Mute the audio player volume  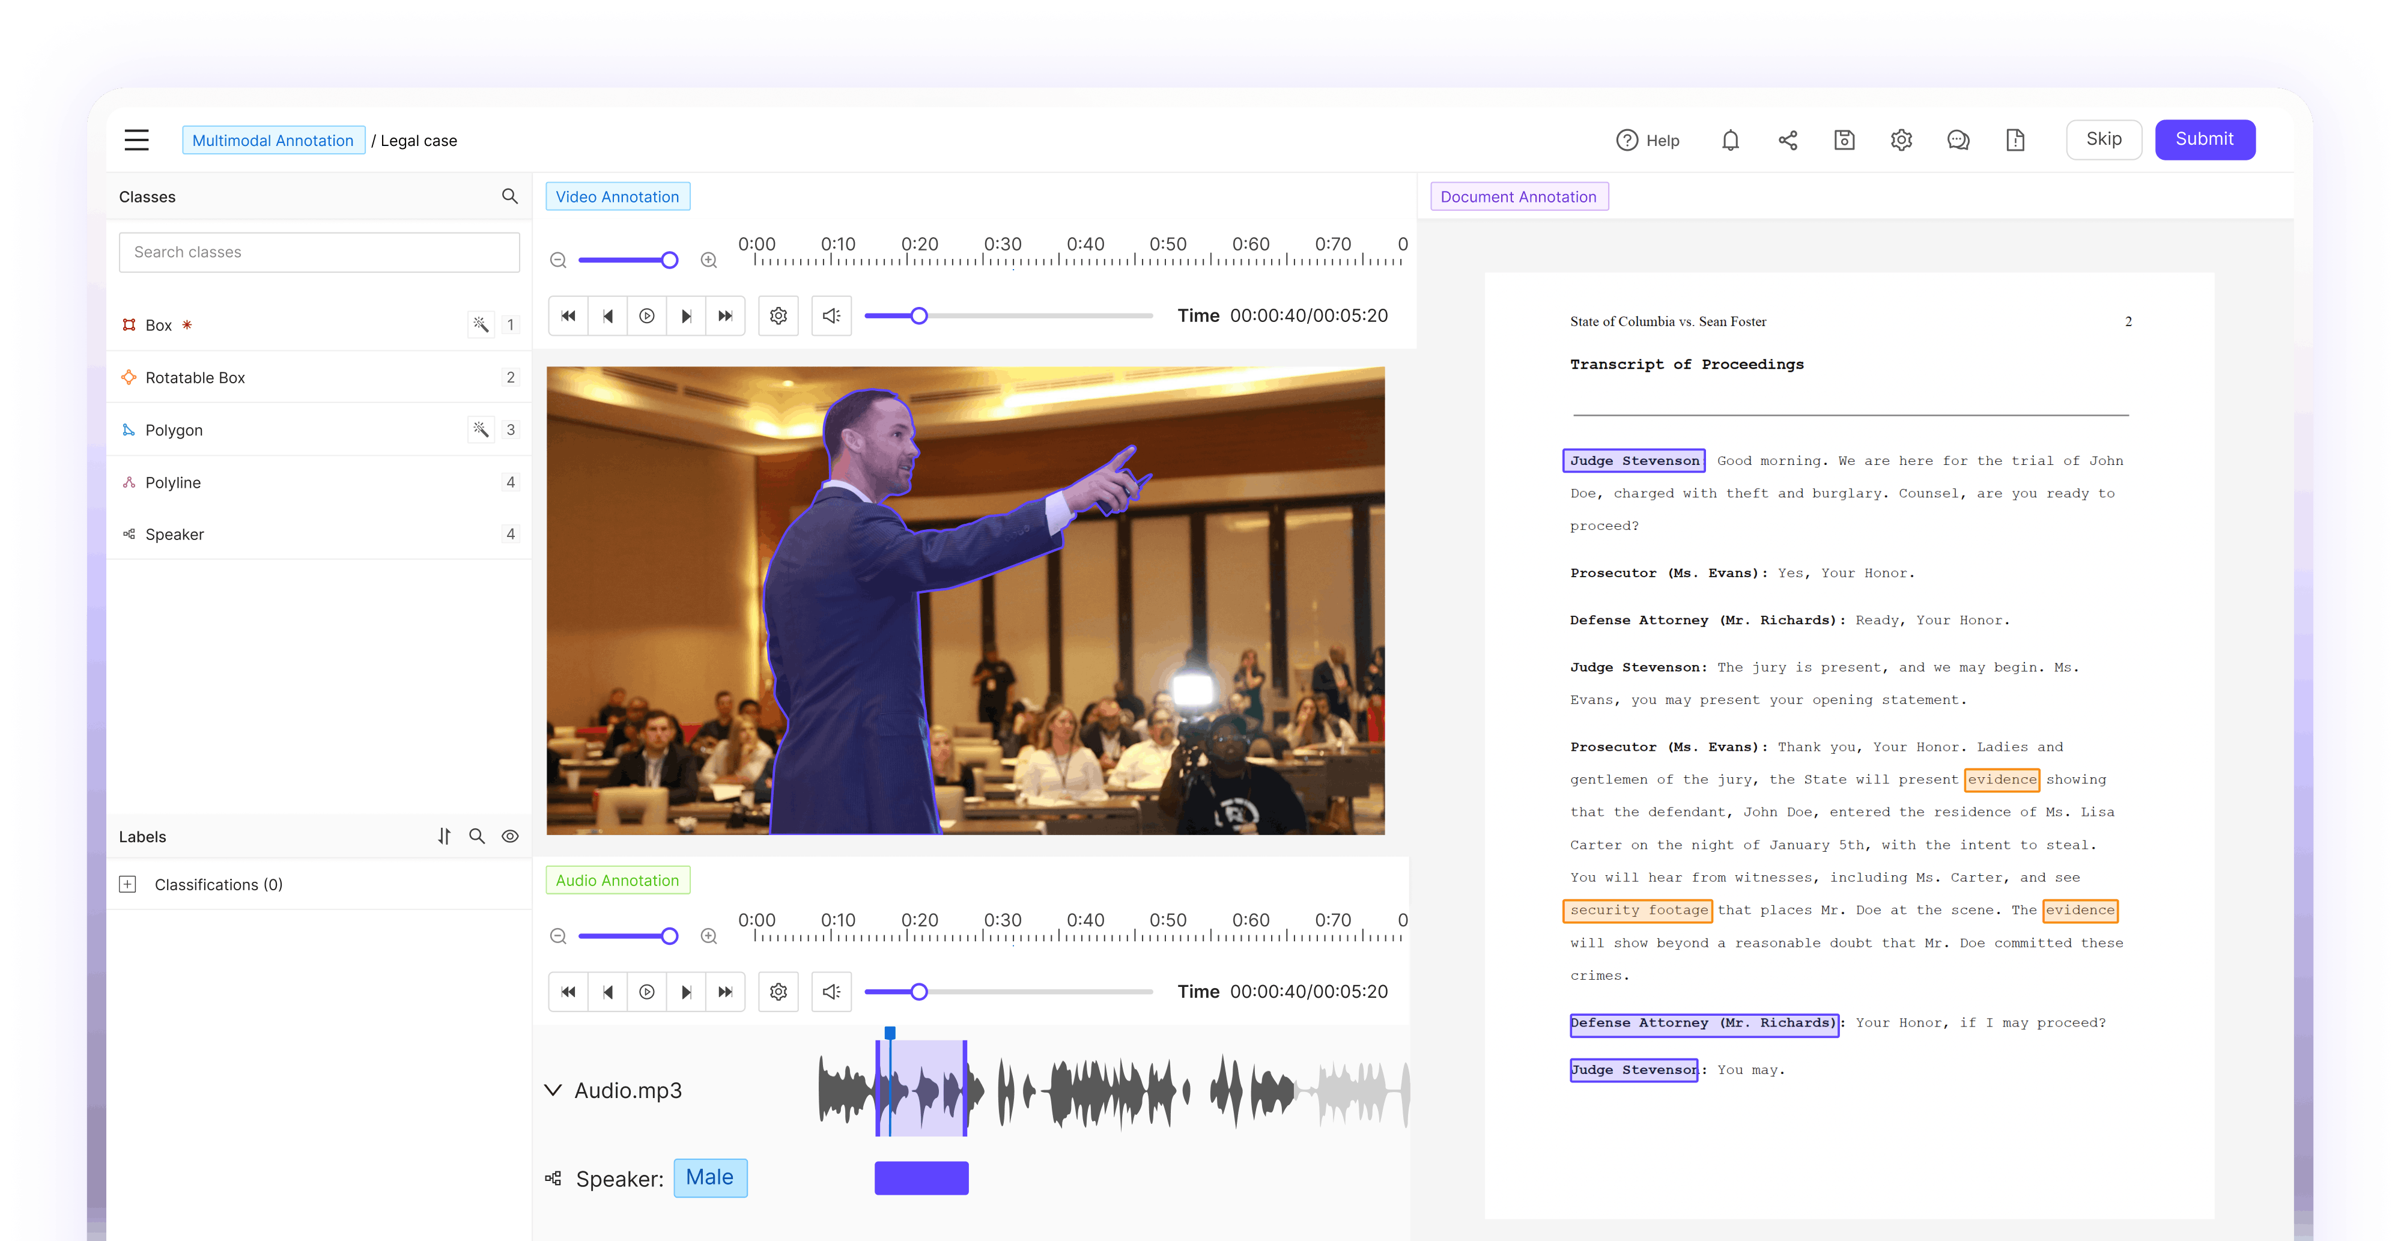pos(831,992)
